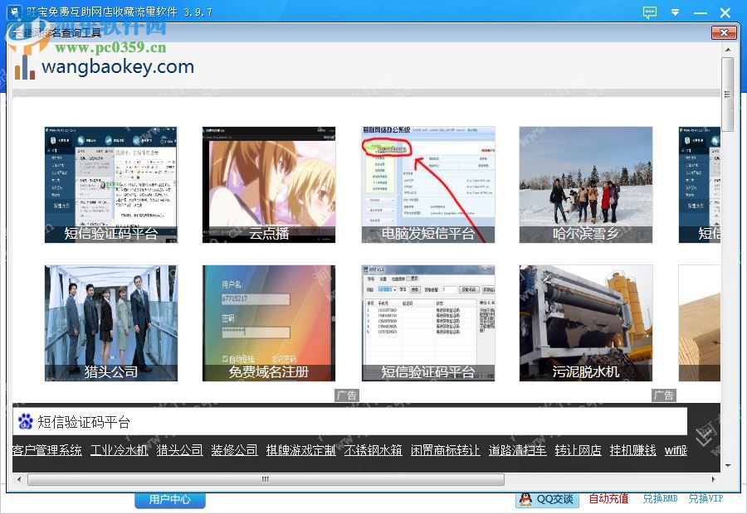Click the vertical scrollbar thumb
This screenshot has width=747, height=514.
(727, 95)
